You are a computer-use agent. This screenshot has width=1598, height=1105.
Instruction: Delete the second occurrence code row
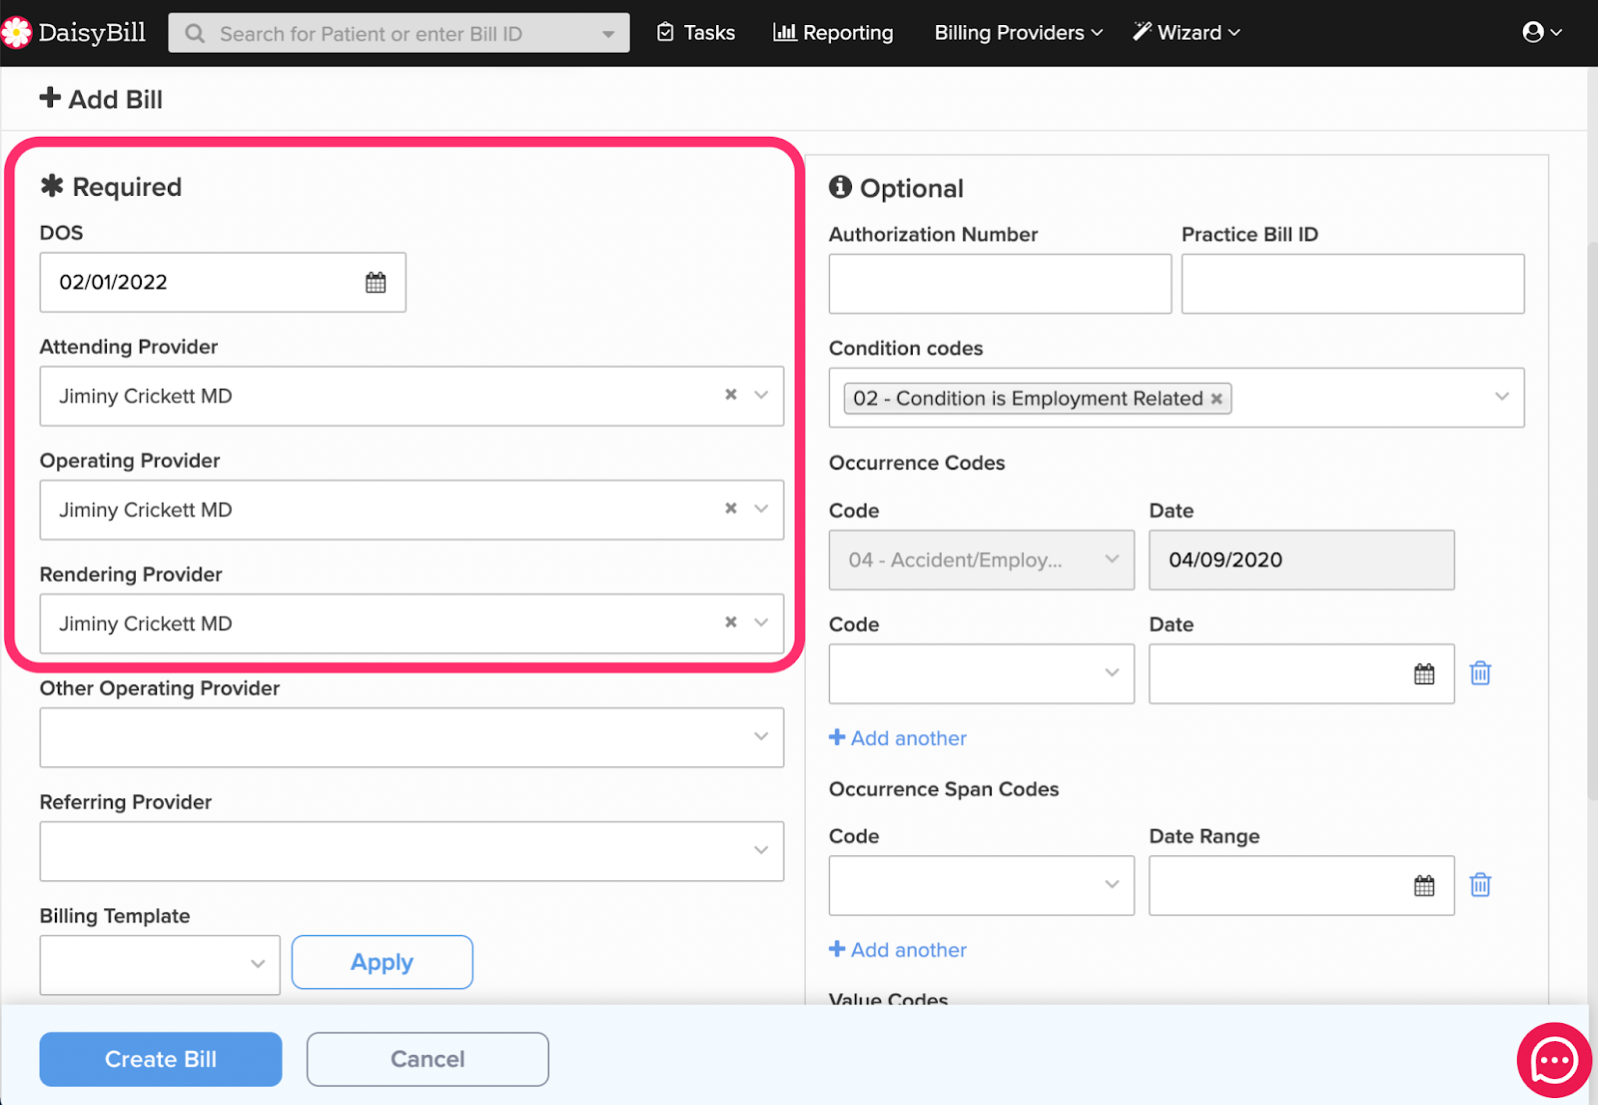[x=1480, y=673]
